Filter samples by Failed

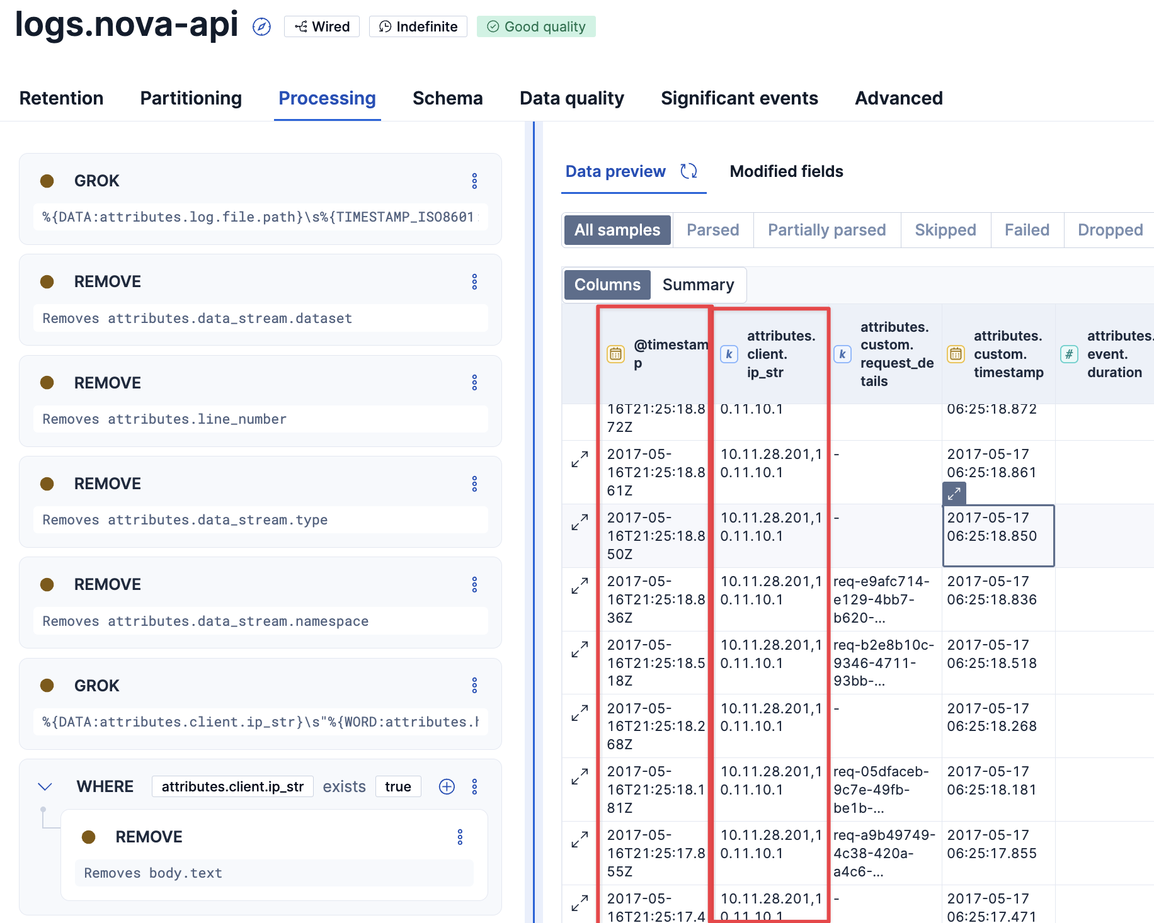pos(1027,230)
